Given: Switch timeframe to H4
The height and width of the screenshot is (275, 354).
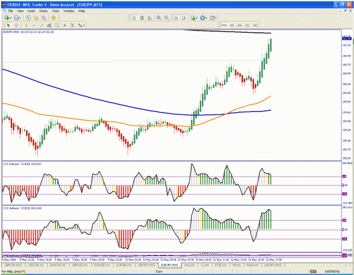Looking at the screenshot, I should tap(240, 25).
